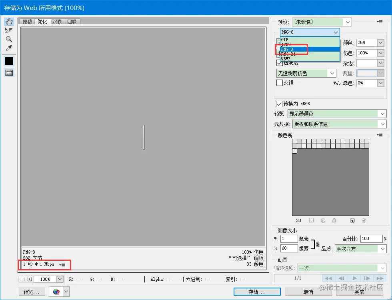
Task: Enable the 交错 checkbox
Action: click(280, 83)
